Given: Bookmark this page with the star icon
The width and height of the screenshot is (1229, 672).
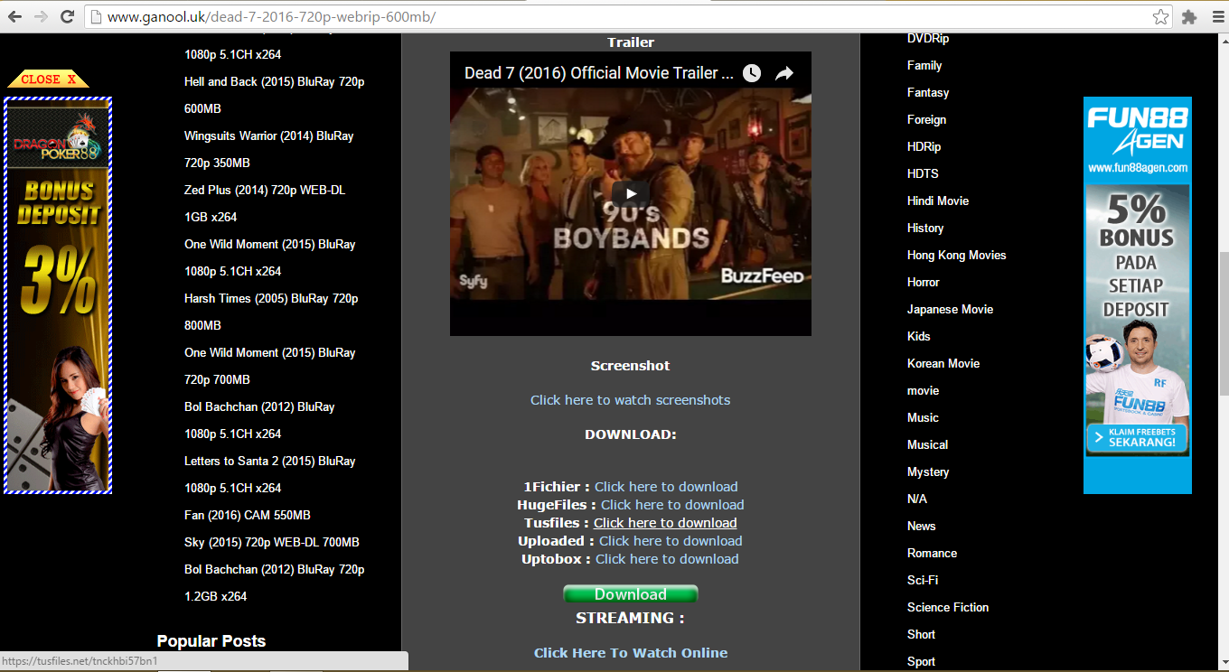Looking at the screenshot, I should (x=1160, y=16).
